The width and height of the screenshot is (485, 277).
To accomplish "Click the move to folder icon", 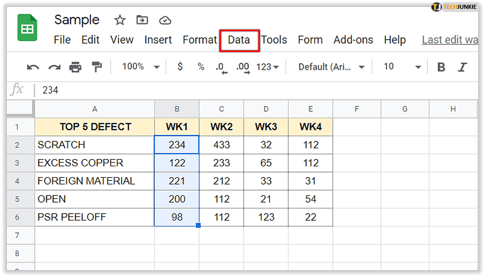I will point(142,20).
